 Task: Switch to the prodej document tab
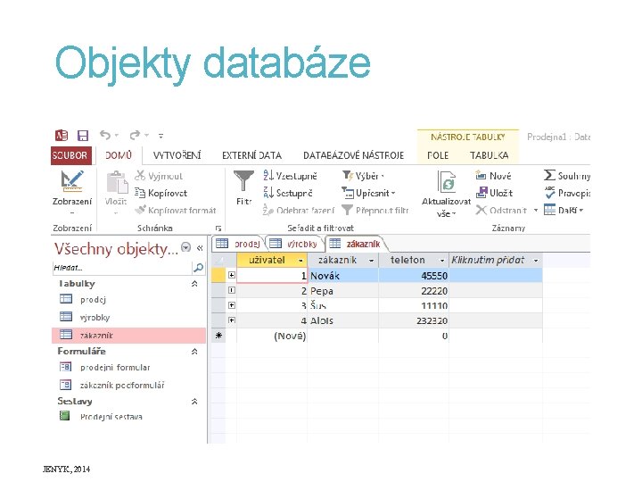(238, 244)
